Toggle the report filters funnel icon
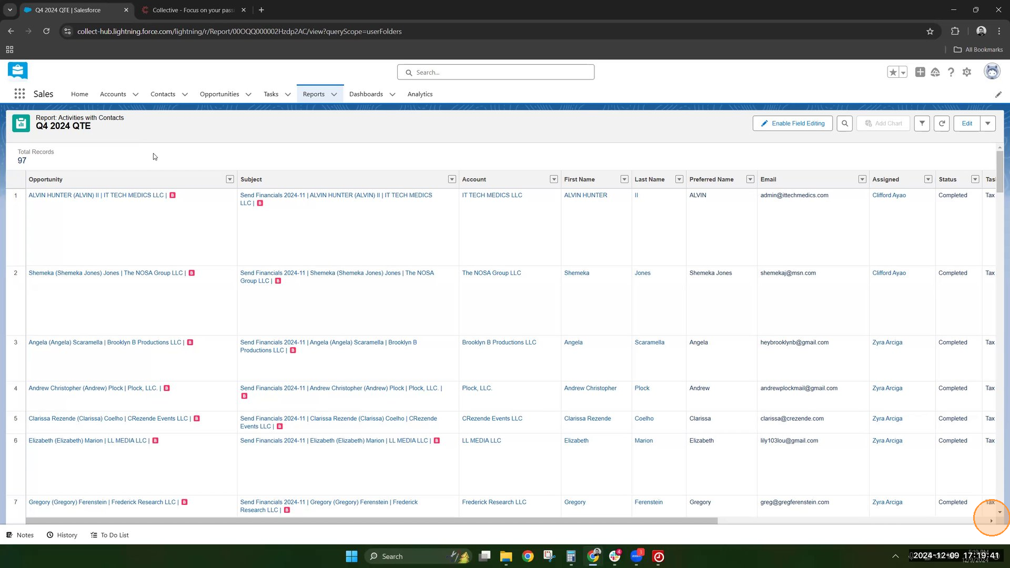The height and width of the screenshot is (568, 1010). point(922,124)
